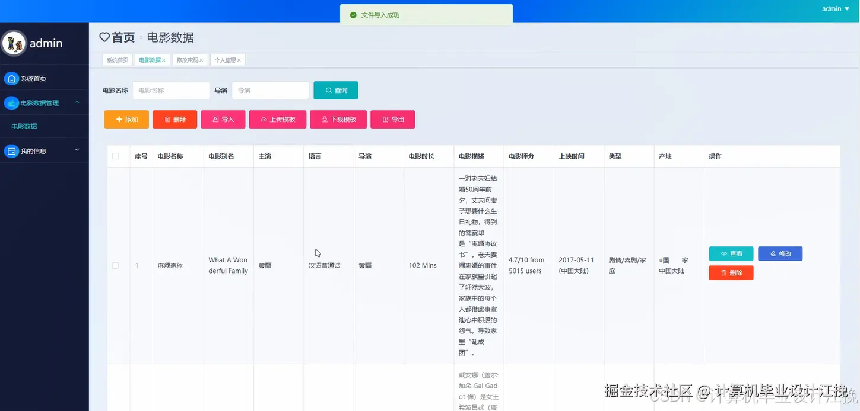Click the 我的信息 card icon
Screen dimensions: 860x411
click(x=11, y=151)
